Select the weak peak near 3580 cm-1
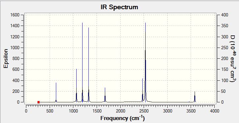Screen dimensions: 239x123 [195, 97]
